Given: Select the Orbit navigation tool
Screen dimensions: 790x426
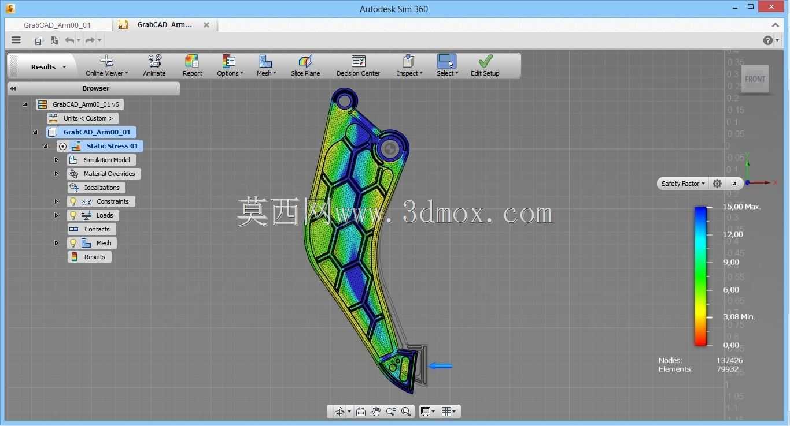Looking at the screenshot, I should click(340, 412).
